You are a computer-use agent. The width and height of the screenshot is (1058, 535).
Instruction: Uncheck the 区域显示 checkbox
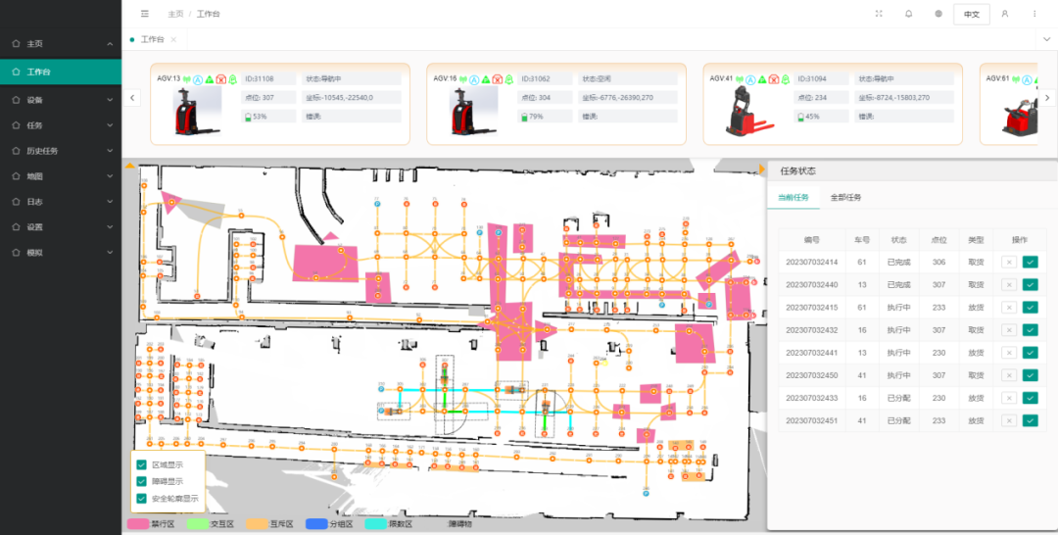click(x=142, y=463)
